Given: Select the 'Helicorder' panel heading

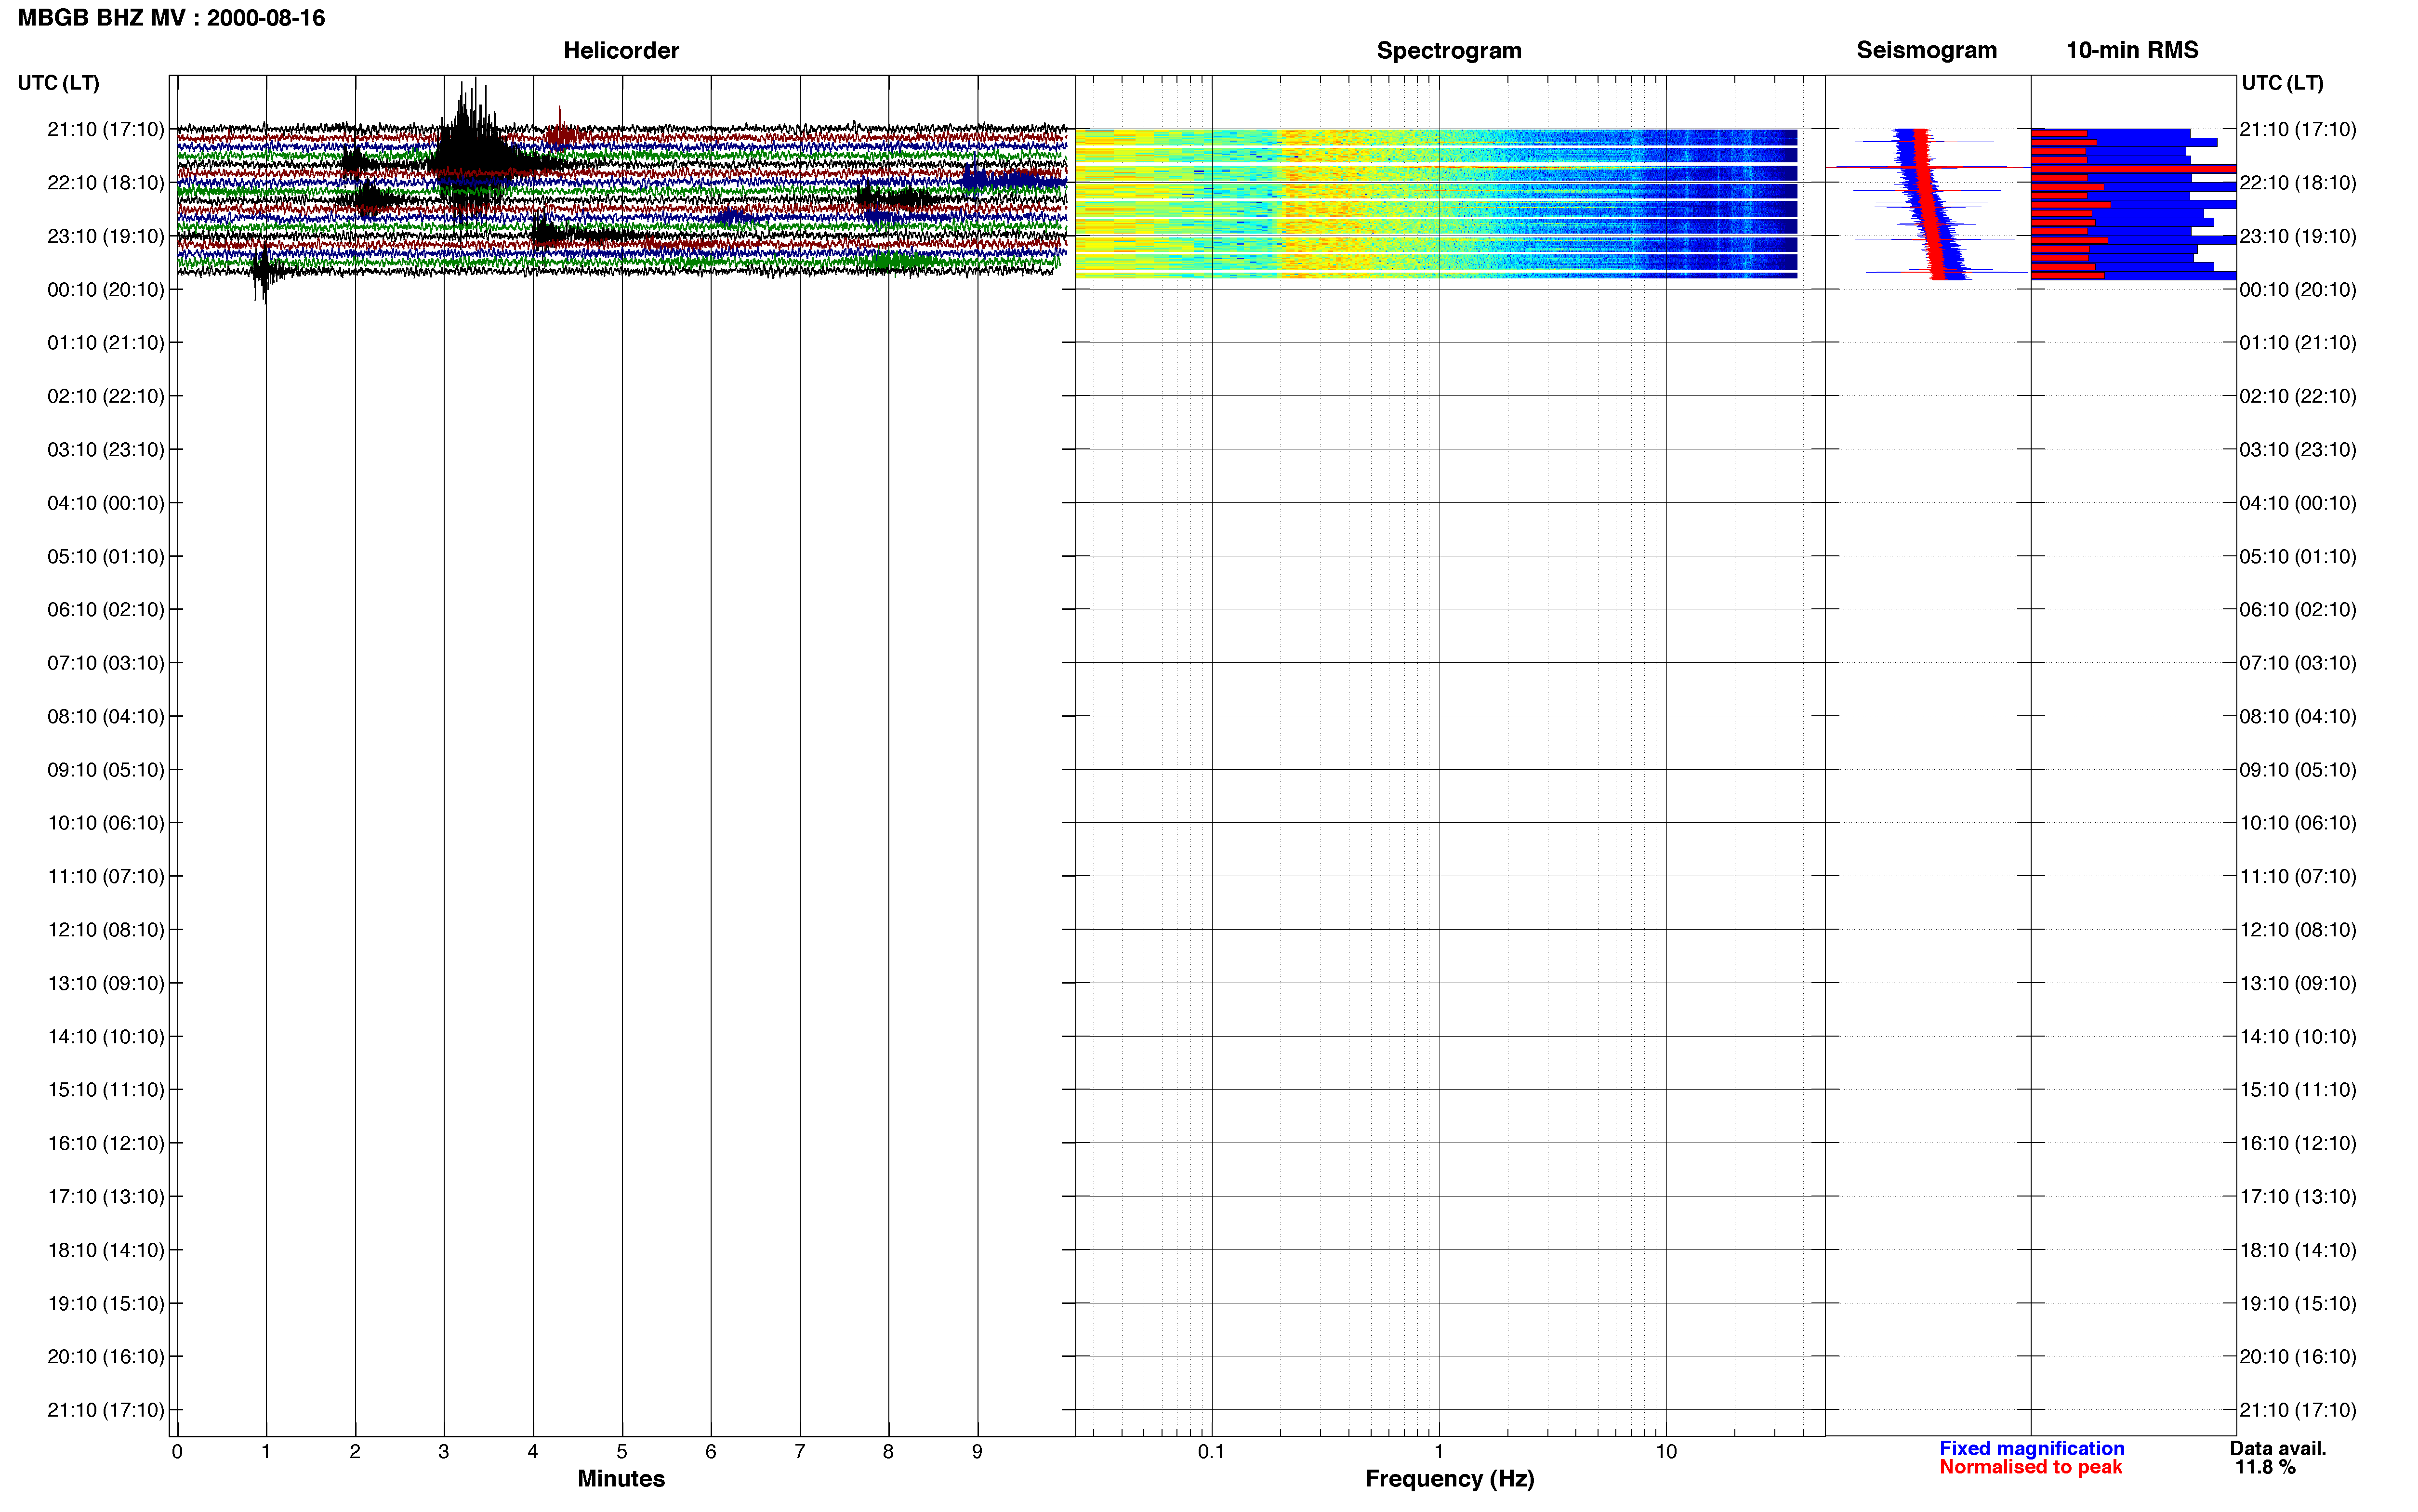Looking at the screenshot, I should coord(621,50).
